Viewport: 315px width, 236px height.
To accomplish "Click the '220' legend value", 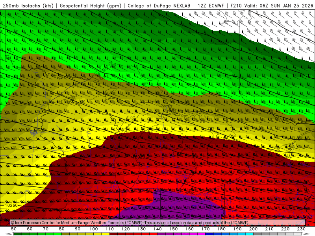I will pyautogui.click(x=285, y=229).
